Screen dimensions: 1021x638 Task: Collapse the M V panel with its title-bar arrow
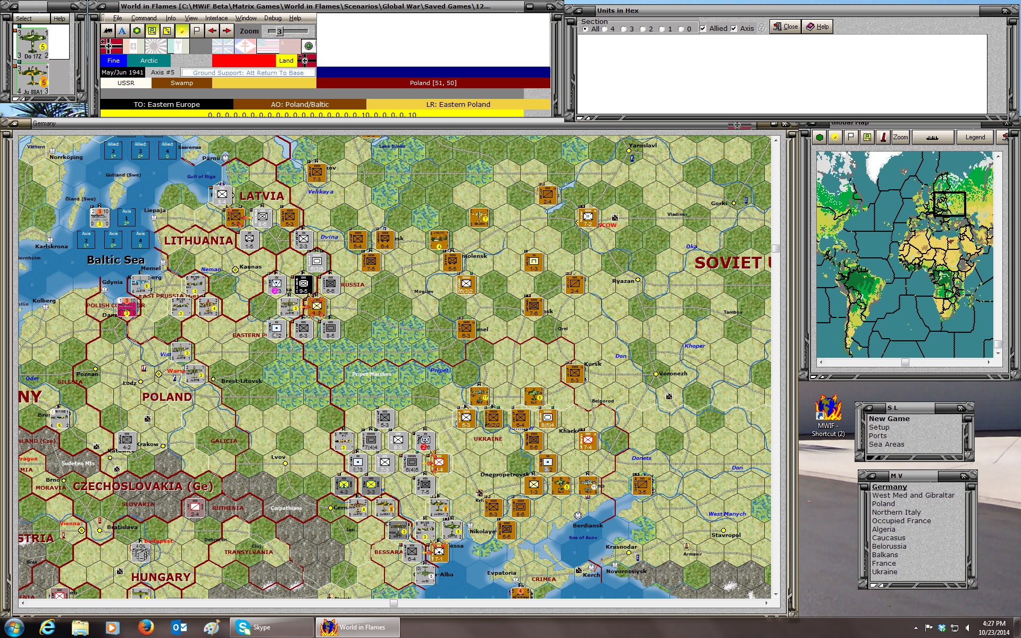click(871, 476)
